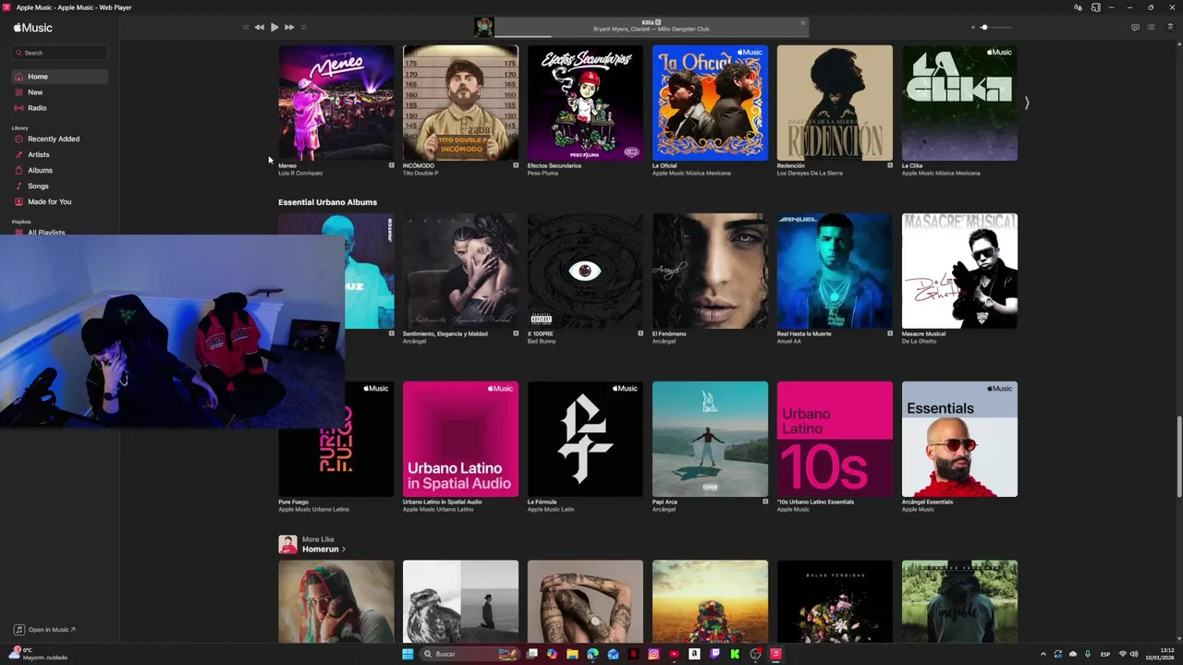Open La Oficial playlist cover

(x=710, y=103)
